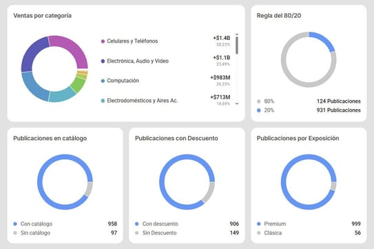Click the 56 Clásica count
Viewport: 374px width, 249px height.
click(x=357, y=232)
